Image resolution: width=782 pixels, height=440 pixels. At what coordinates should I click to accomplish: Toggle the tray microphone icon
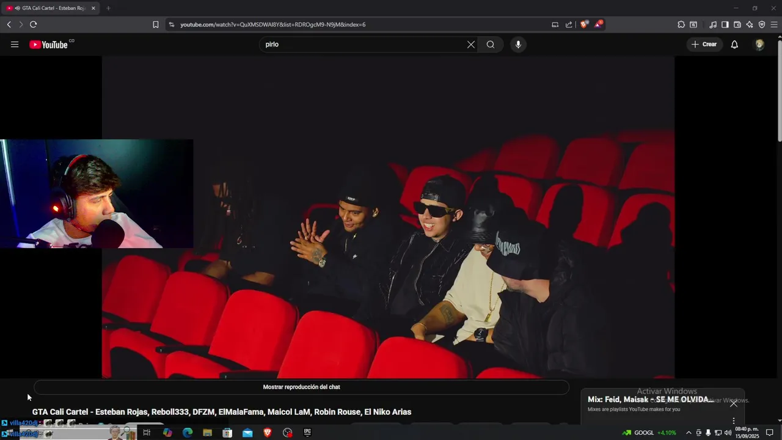(x=708, y=433)
